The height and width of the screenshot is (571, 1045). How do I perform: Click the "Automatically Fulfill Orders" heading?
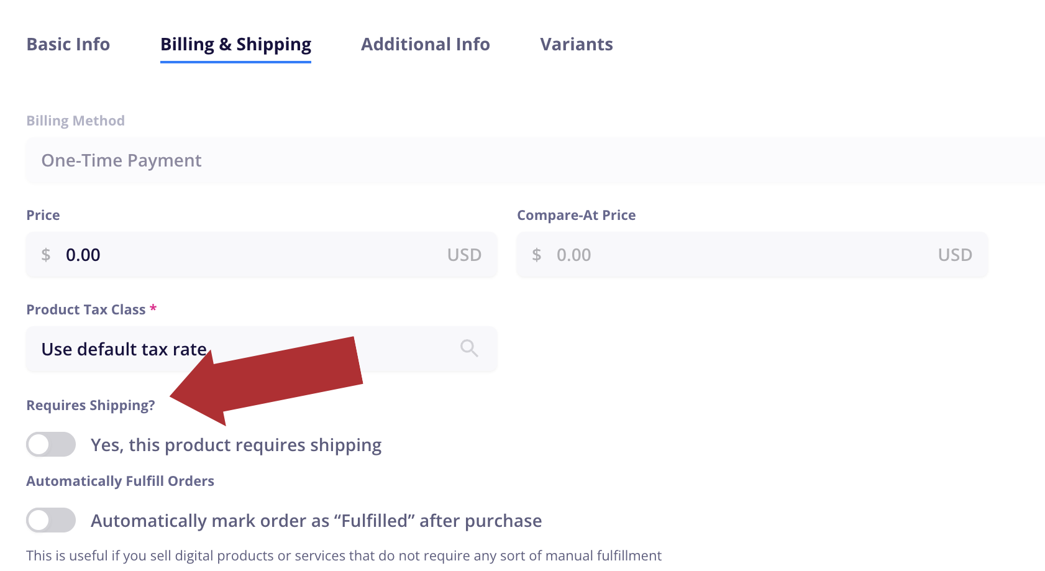[x=120, y=481]
